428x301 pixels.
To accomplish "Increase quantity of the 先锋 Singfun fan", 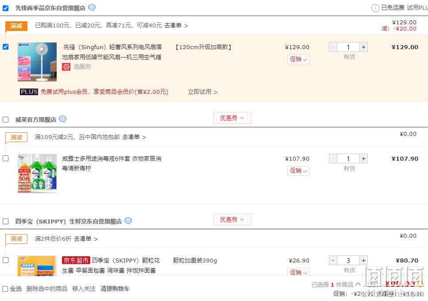I will (x=363, y=47).
